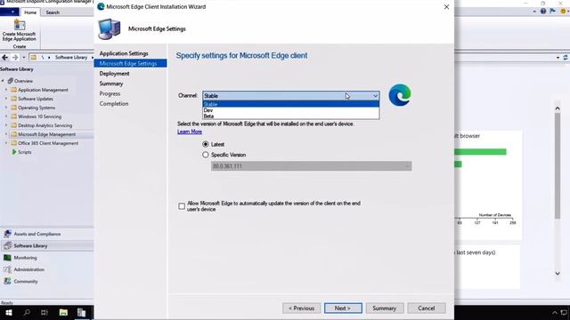
Task: Go to the Application Settings wizard step
Action: click(x=124, y=53)
